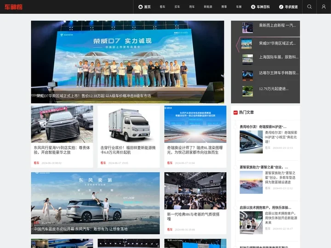331x248 pixels.
Task: Open 车神百科 menu text
Action: (263, 7)
